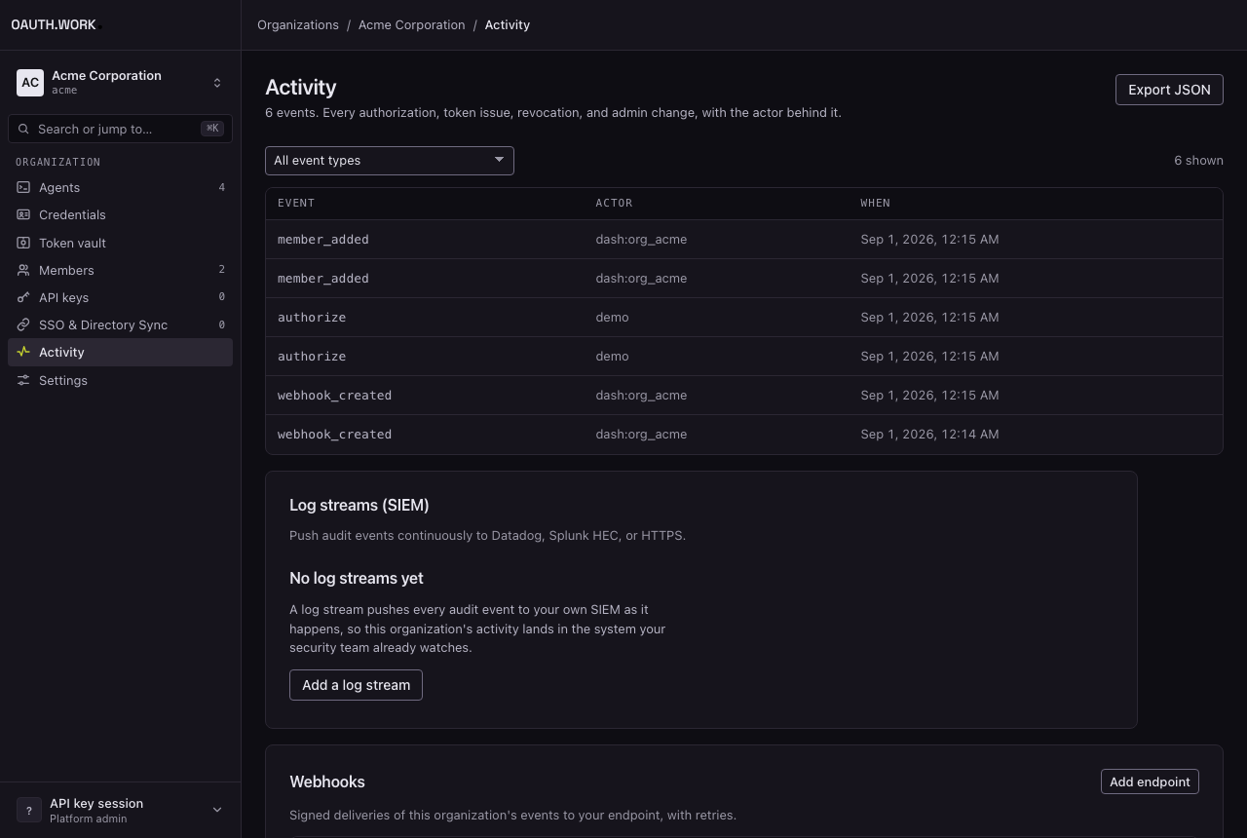Click the Log streams (SIEM) heading
This screenshot has height=838, width=1247.
pyautogui.click(x=359, y=505)
